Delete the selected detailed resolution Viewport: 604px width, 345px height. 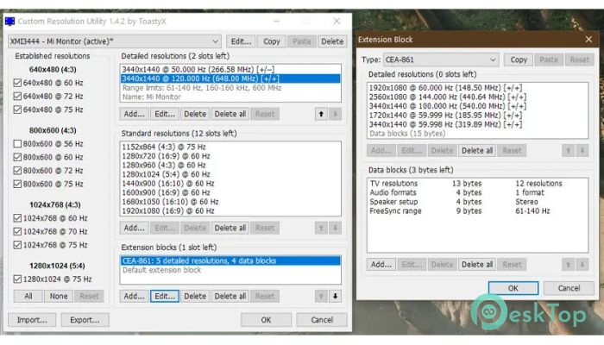[x=195, y=114]
